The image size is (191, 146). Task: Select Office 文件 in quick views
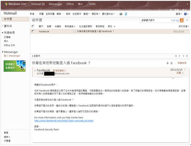point(9,45)
